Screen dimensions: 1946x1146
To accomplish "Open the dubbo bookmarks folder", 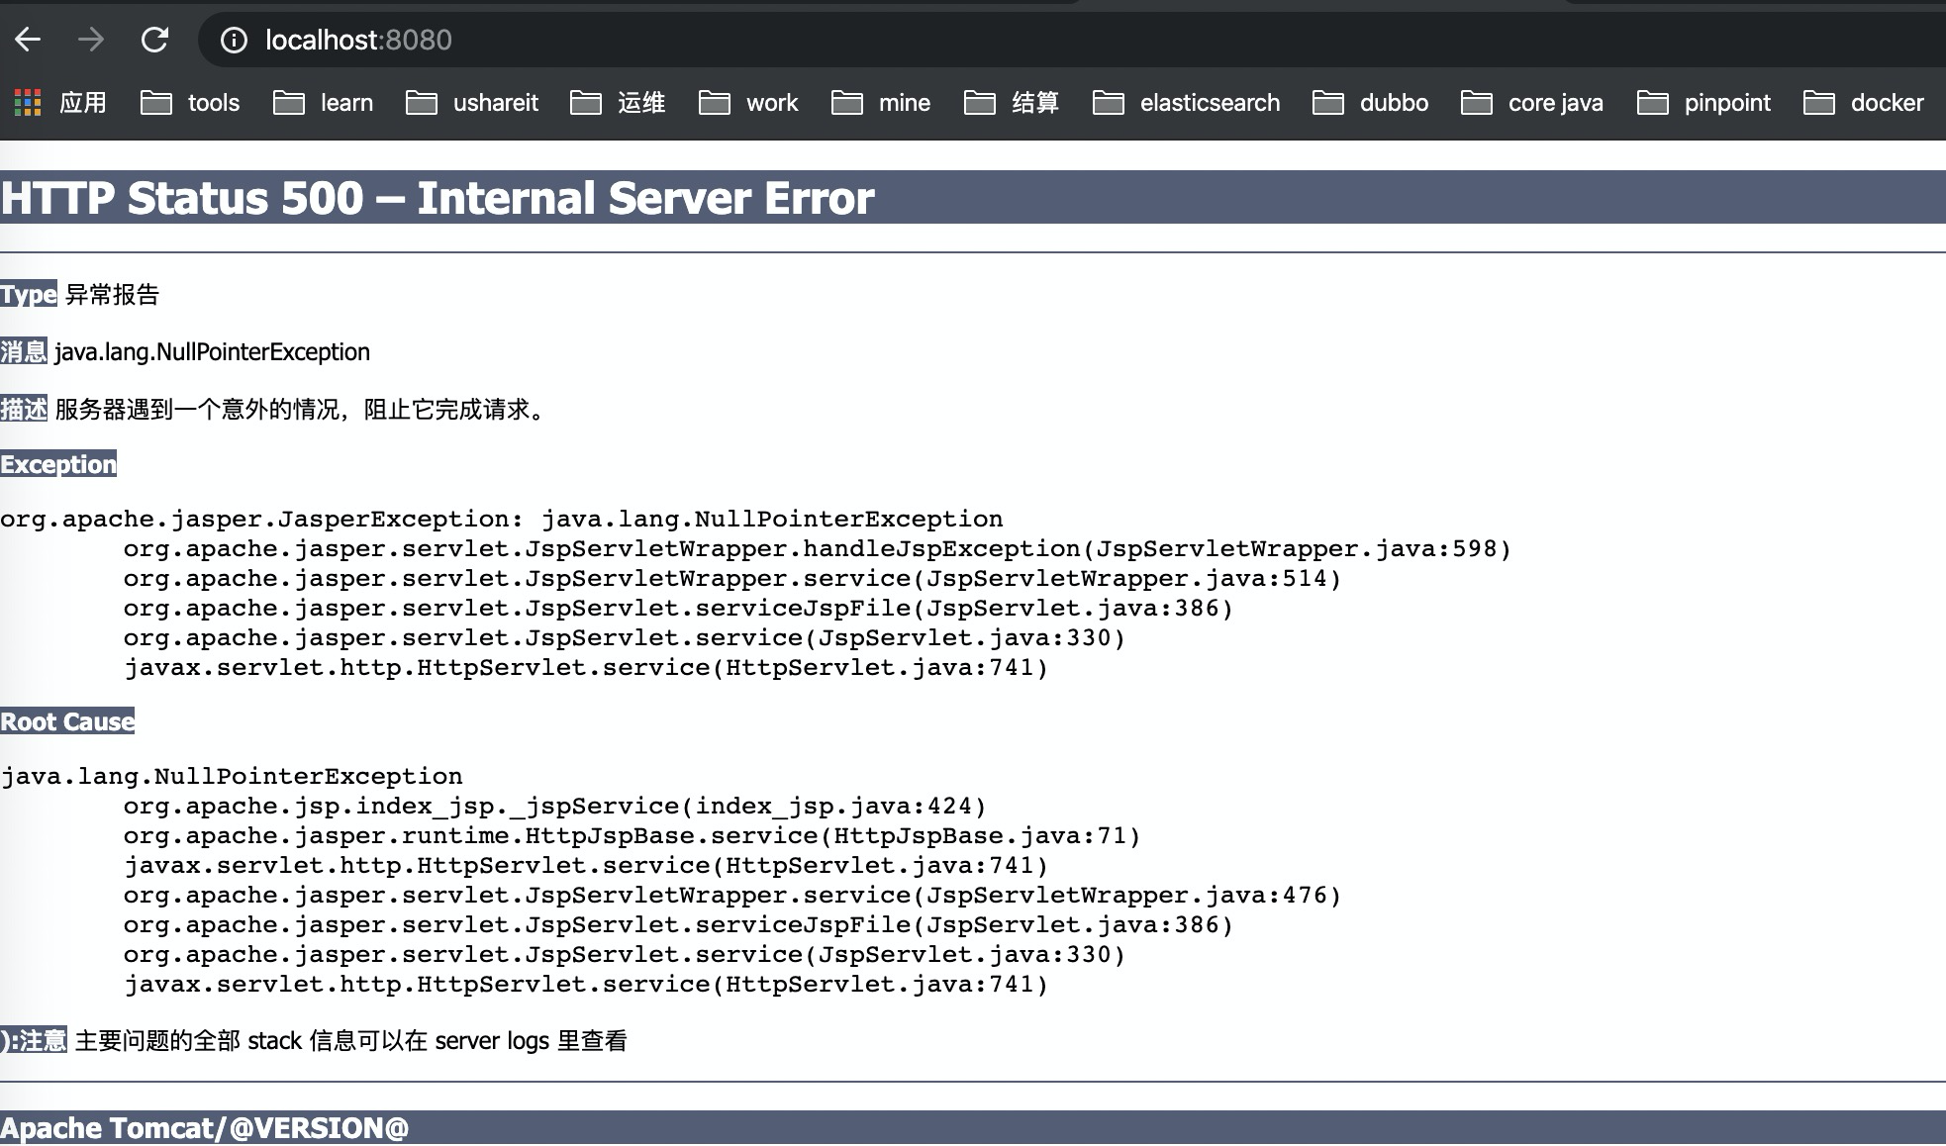I will [x=1396, y=103].
